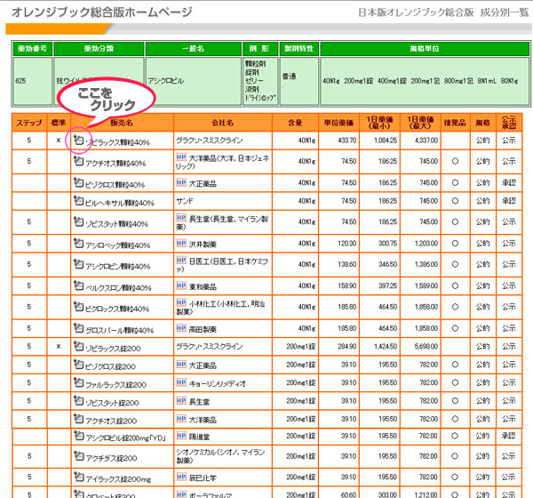Click HP icon in ビゾクロス顆粒40% row
The image size is (533, 498).
(181, 182)
